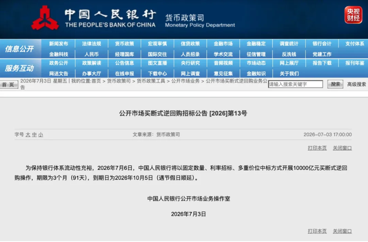Screen dimensions: 368x242
Task: Go to 党建工作 page
Action: coord(322,54)
